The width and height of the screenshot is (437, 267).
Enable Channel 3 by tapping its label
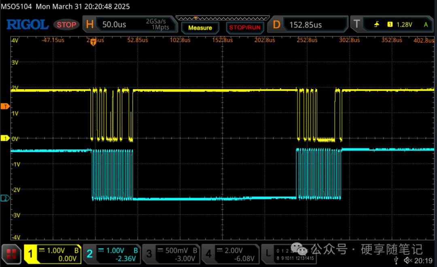click(x=149, y=253)
